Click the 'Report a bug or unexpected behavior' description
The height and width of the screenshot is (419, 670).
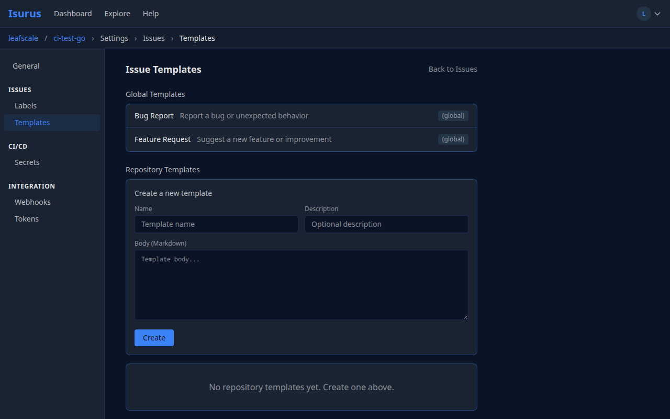(244, 116)
